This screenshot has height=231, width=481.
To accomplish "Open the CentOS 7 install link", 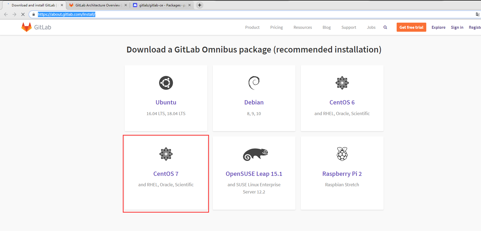I will pos(166,174).
